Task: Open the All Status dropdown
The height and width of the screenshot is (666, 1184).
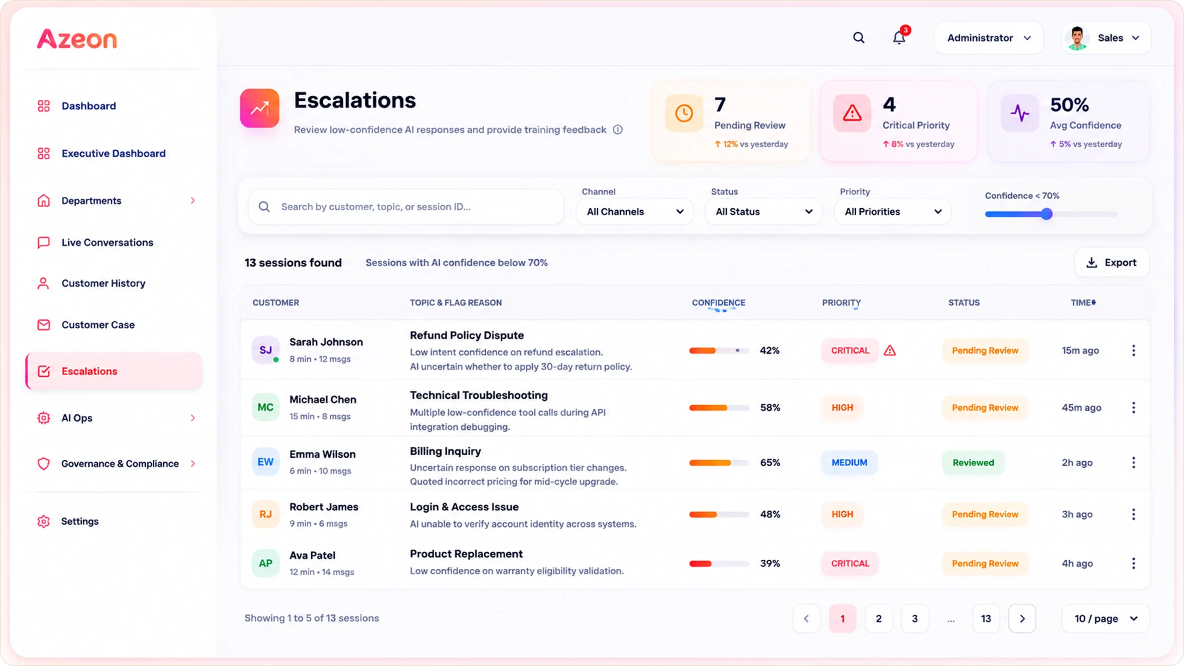Action: pos(764,212)
